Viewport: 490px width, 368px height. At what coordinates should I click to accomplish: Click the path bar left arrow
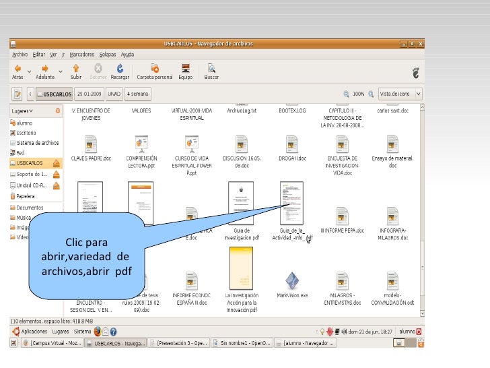pos(30,94)
